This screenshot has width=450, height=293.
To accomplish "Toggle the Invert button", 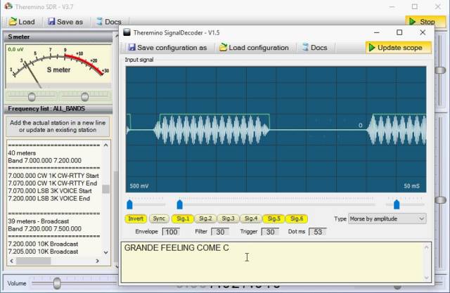I will 136,219.
